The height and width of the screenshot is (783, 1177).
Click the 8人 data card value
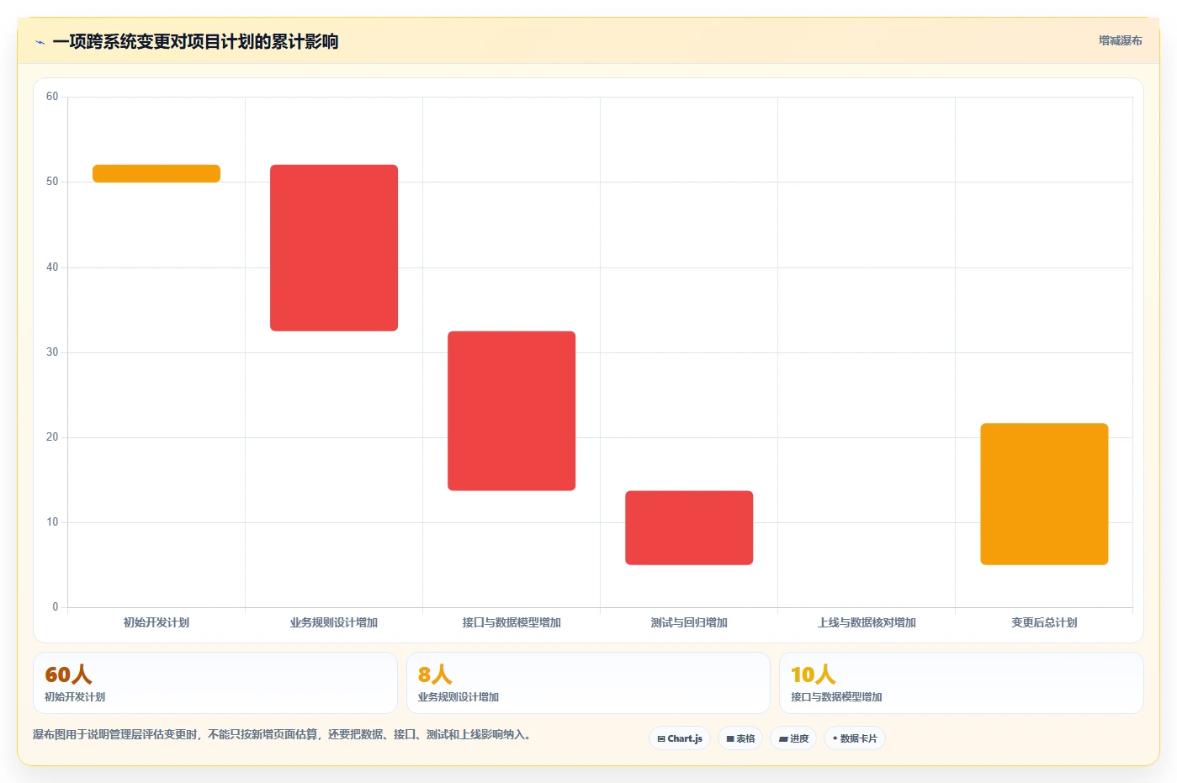coord(435,675)
